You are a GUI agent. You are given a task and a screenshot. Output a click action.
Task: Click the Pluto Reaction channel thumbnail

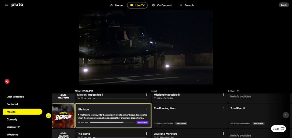pyautogui.click(x=63, y=116)
